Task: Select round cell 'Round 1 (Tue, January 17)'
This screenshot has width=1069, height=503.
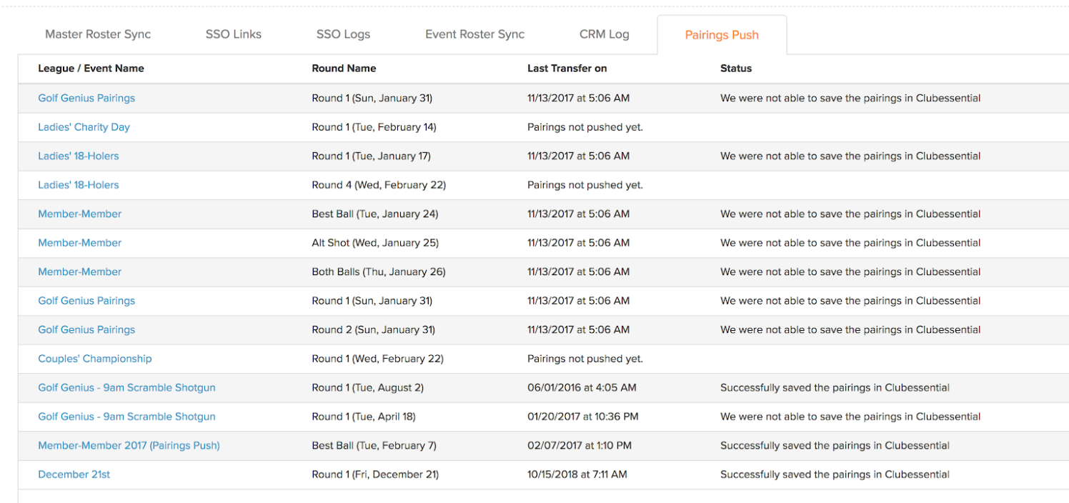Action: coord(371,156)
